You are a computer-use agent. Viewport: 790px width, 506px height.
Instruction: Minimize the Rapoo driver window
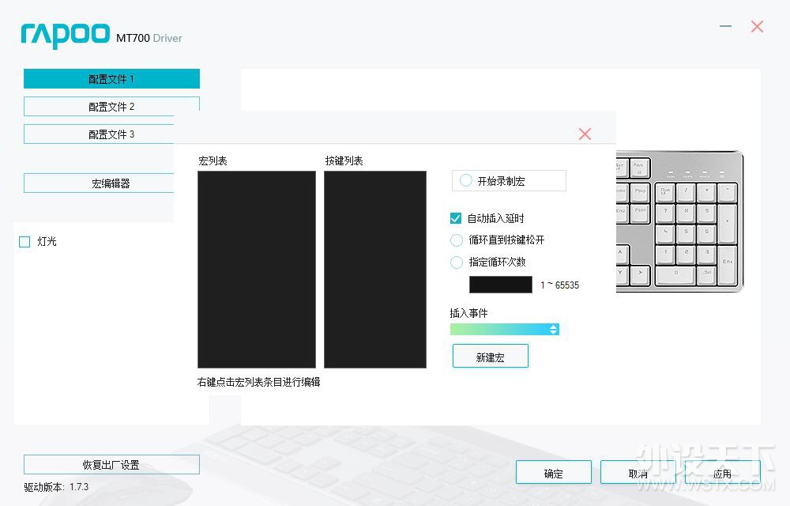point(725,26)
